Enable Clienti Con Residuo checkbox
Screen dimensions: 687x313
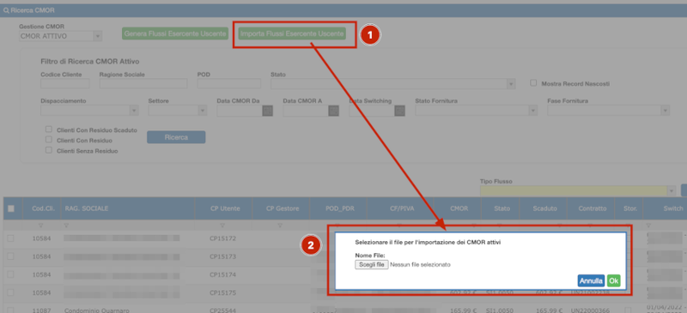click(x=49, y=140)
